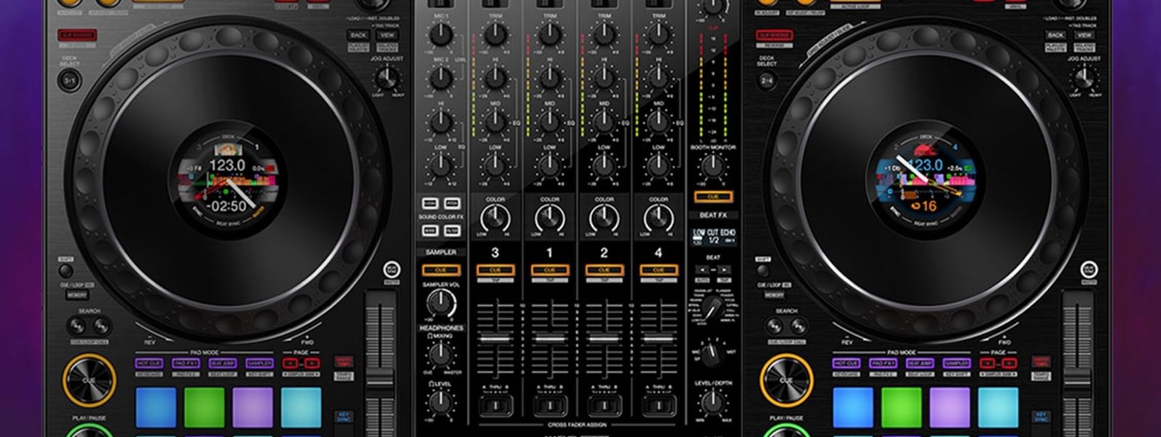Hit the purple performance pad on right deck

[x=950, y=406]
